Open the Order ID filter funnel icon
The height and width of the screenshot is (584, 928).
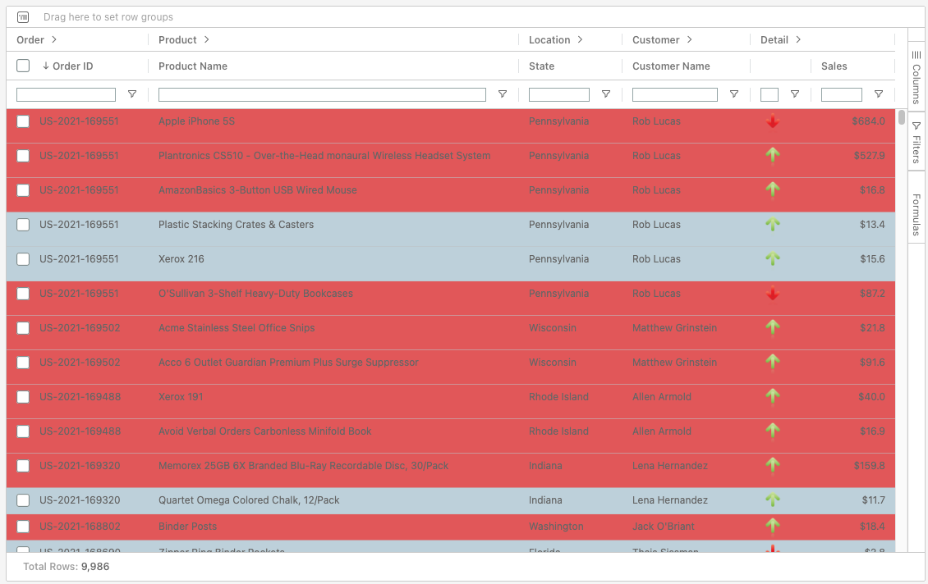click(x=132, y=94)
